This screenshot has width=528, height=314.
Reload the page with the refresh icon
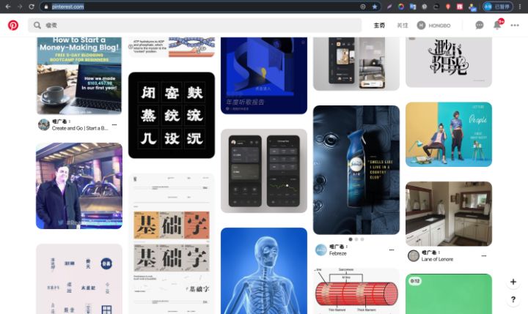(32, 7)
